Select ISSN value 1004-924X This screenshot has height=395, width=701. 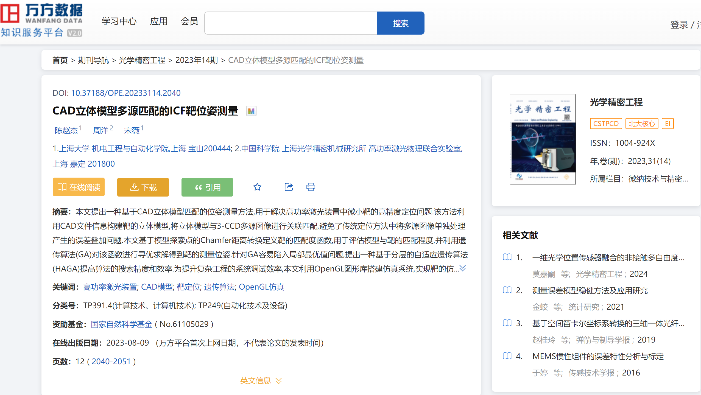click(x=635, y=143)
